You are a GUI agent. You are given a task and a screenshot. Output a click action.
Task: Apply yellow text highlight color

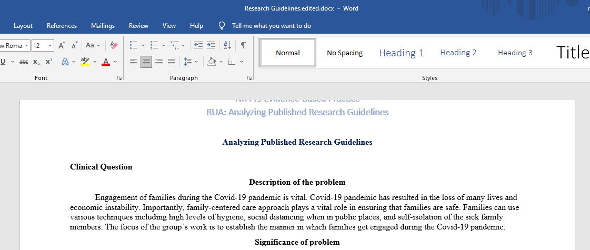(85, 62)
